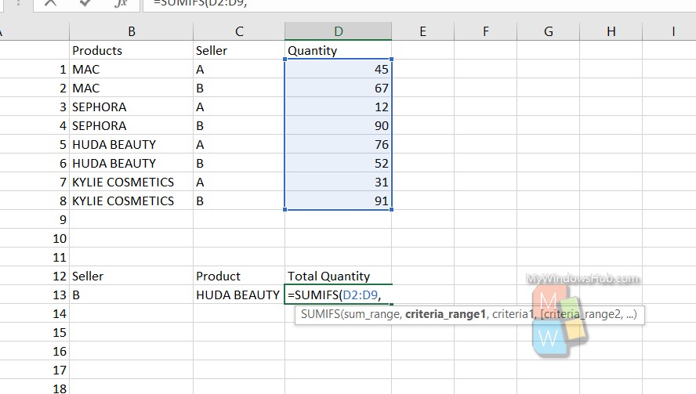Click the quantity cell with value 45
696x394 pixels.
click(x=339, y=69)
